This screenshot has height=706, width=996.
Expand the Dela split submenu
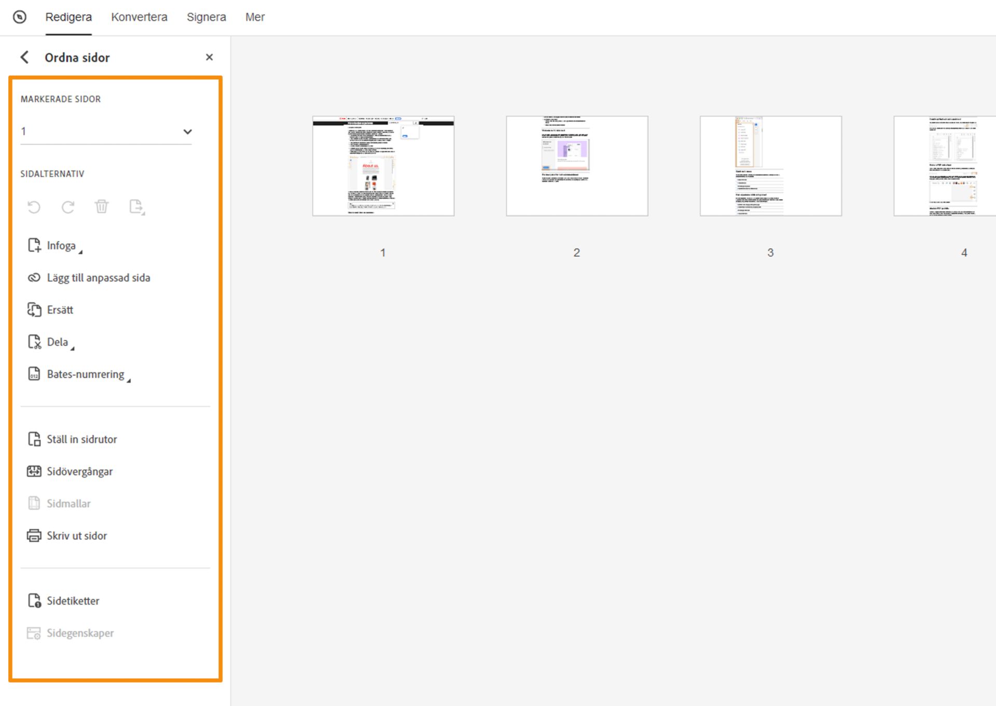coord(57,342)
